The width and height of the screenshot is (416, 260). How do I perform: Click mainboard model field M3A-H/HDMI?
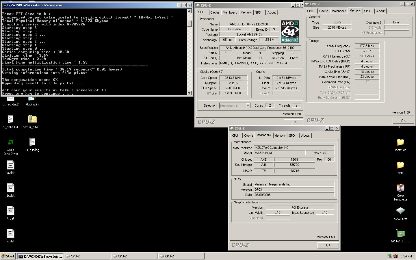tap(280, 153)
